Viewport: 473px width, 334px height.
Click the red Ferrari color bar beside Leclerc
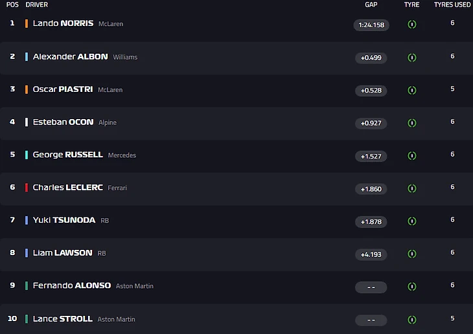(27, 188)
